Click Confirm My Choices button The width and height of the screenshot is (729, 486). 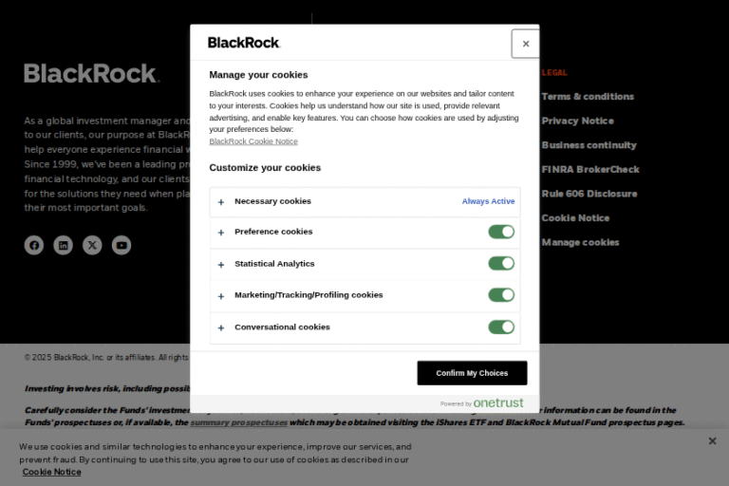(472, 373)
